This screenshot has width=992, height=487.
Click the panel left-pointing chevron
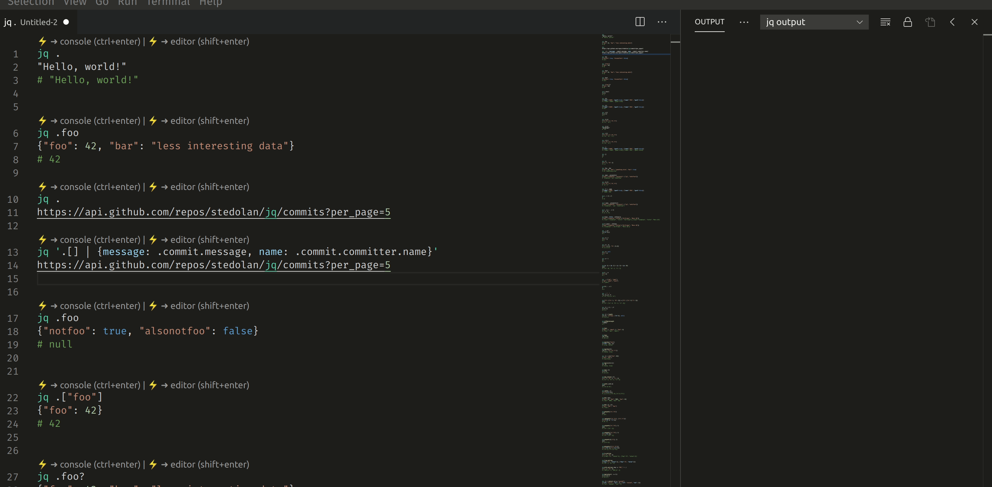click(952, 22)
